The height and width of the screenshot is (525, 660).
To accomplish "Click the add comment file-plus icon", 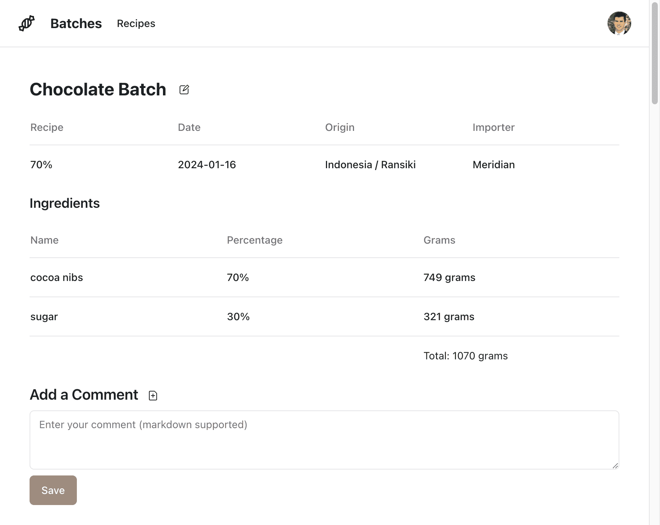I will 153,396.
